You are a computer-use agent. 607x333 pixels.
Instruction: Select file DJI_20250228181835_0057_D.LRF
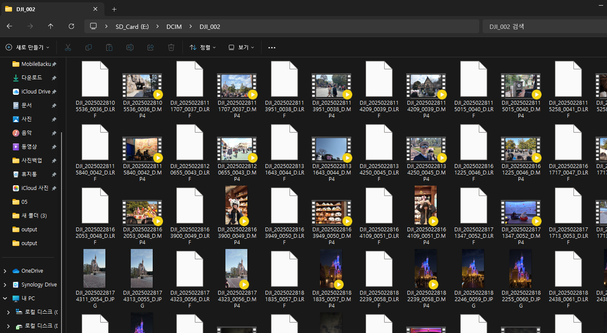tap(284, 269)
